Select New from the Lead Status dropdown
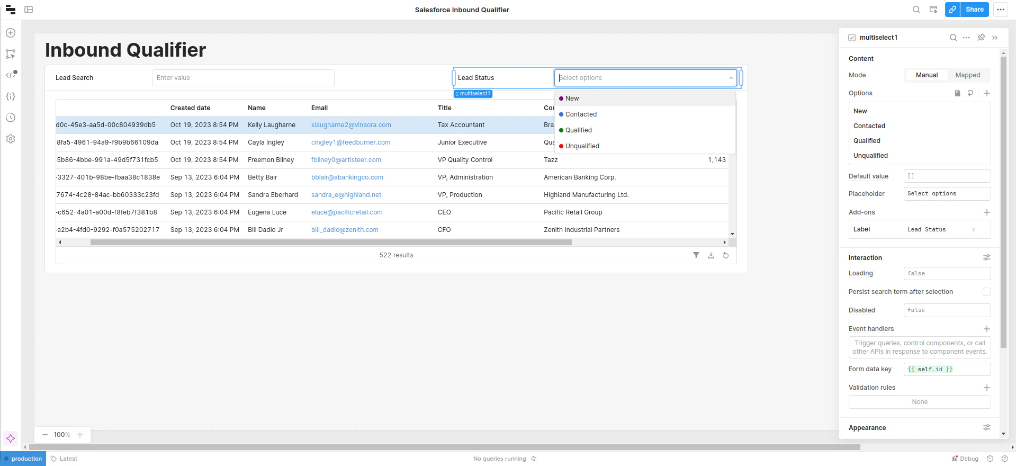This screenshot has height=466, width=1016. tap(645, 98)
